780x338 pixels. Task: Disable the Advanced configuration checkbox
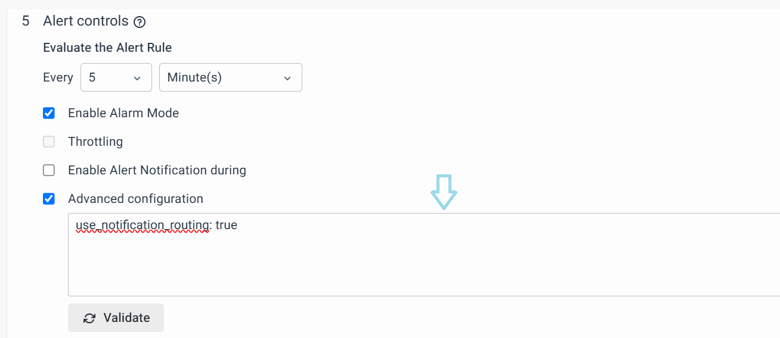click(x=49, y=199)
